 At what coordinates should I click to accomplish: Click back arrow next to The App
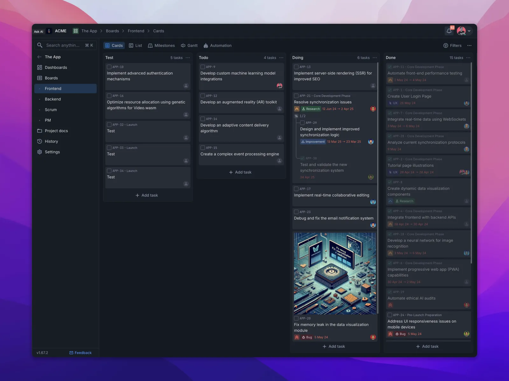tap(39, 57)
